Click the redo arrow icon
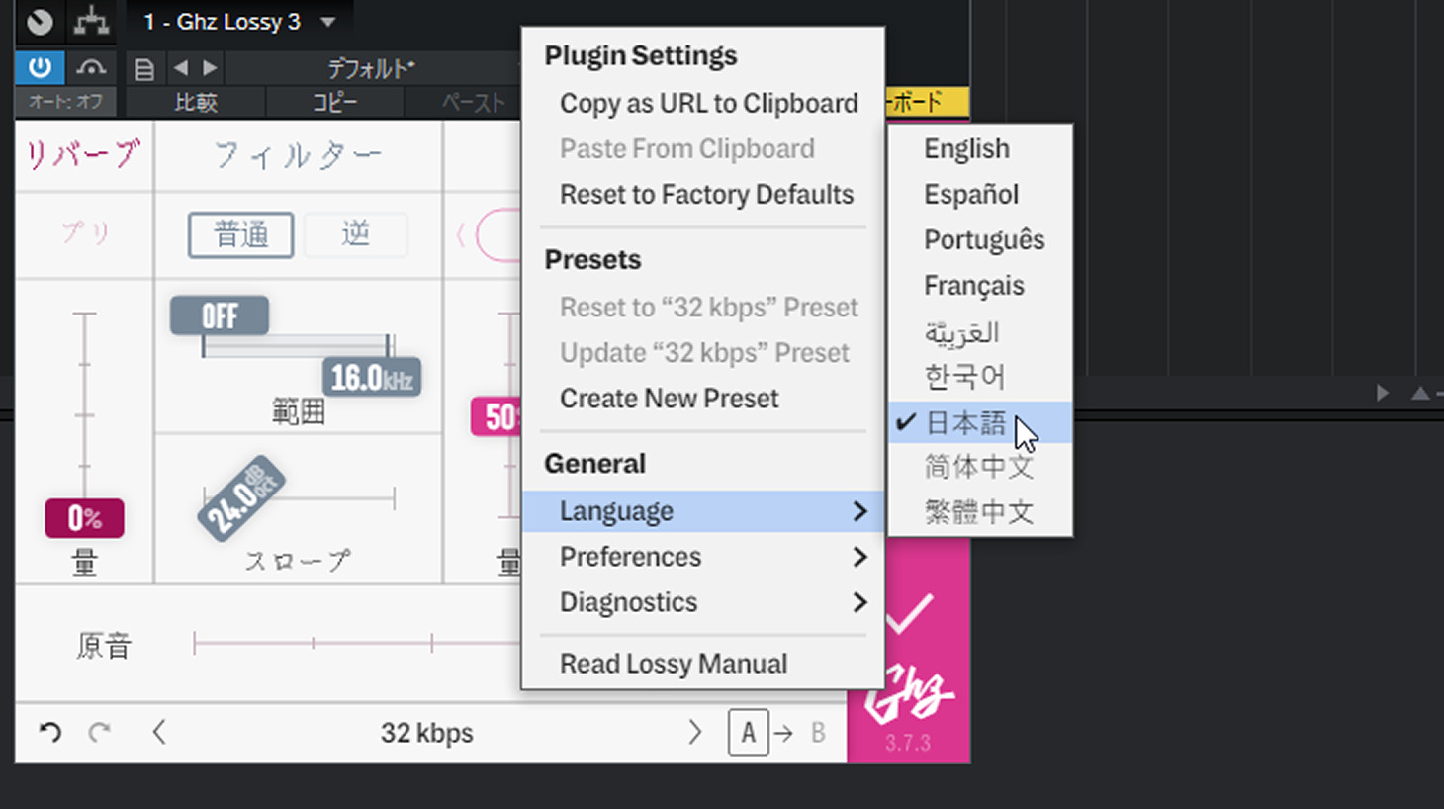The width and height of the screenshot is (1444, 809). click(x=99, y=732)
